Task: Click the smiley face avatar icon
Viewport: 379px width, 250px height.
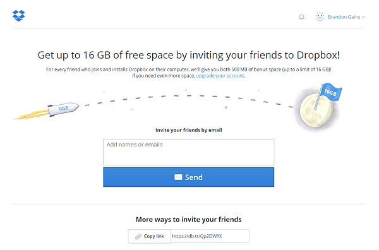Action: 320,17
